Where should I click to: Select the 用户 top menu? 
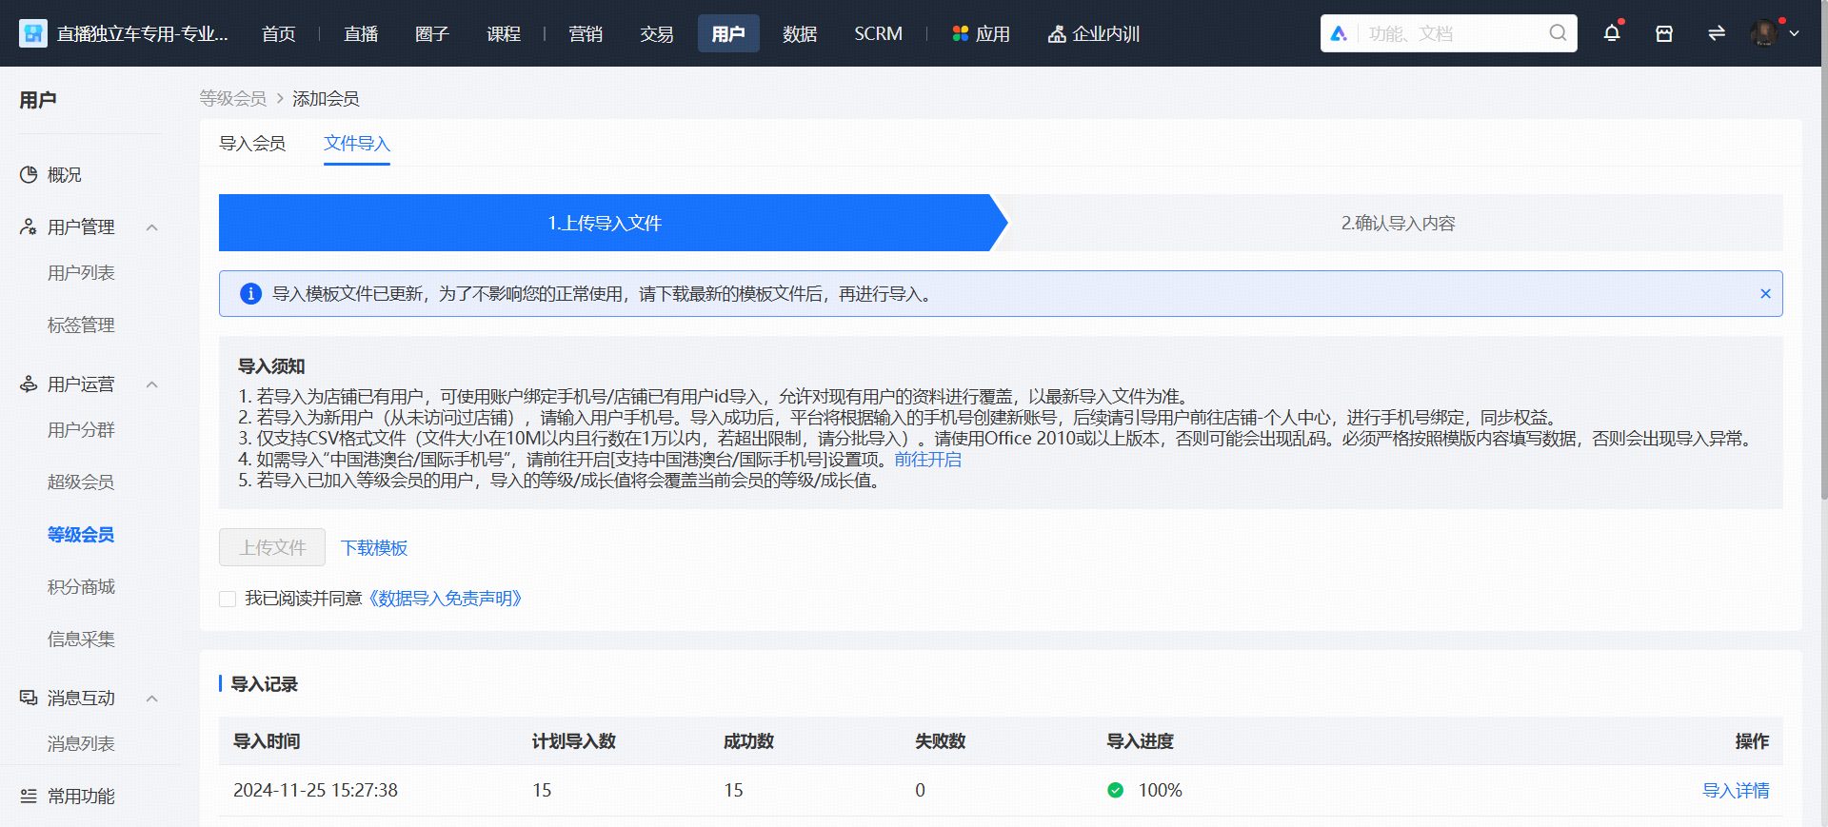pyautogui.click(x=728, y=33)
